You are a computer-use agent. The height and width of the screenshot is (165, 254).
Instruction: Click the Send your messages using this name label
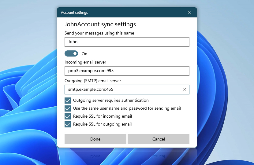(99, 33)
